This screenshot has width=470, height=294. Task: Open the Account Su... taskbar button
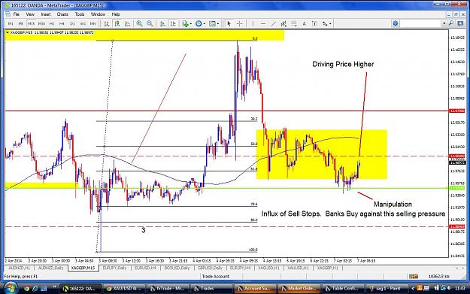point(255,289)
